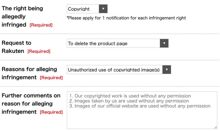Expand the 'To delete the product page' dropdown

point(118,43)
